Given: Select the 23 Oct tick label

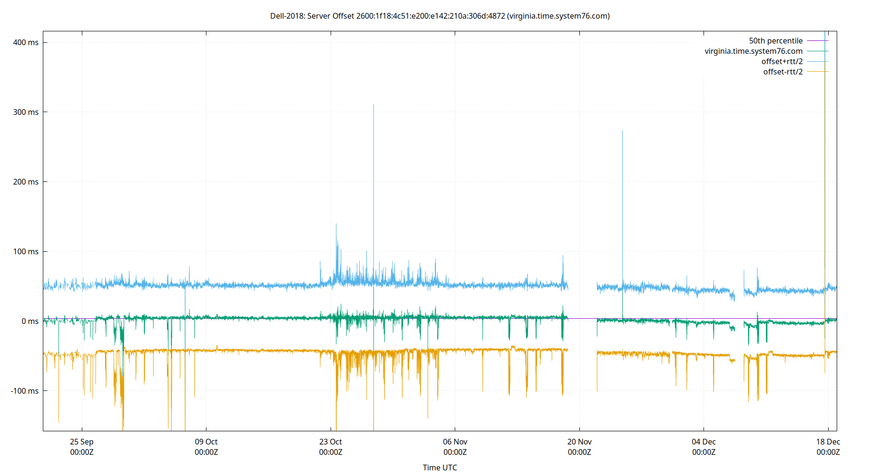Looking at the screenshot, I should tap(331, 442).
